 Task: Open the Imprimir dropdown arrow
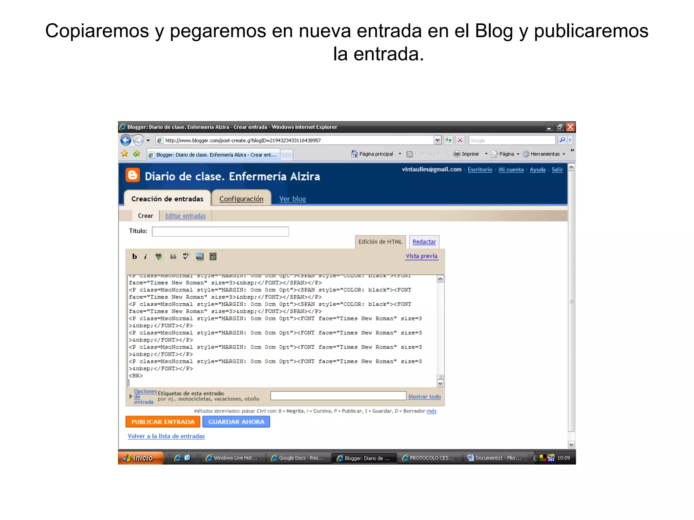(x=486, y=154)
